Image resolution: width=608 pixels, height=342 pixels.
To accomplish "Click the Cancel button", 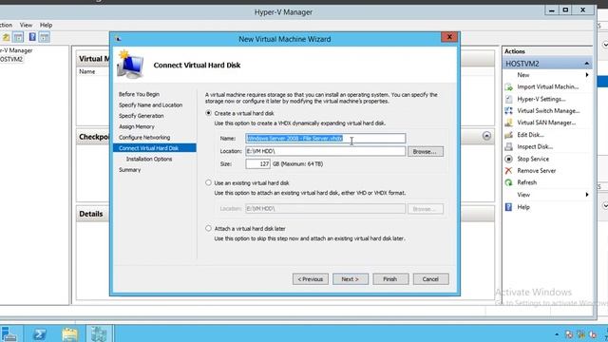I will (430, 279).
